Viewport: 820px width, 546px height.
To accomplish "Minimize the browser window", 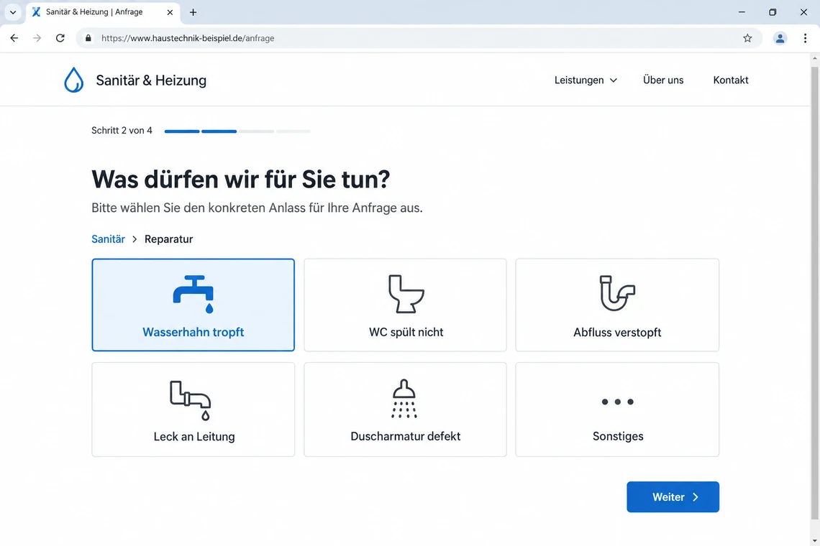I will (742, 12).
